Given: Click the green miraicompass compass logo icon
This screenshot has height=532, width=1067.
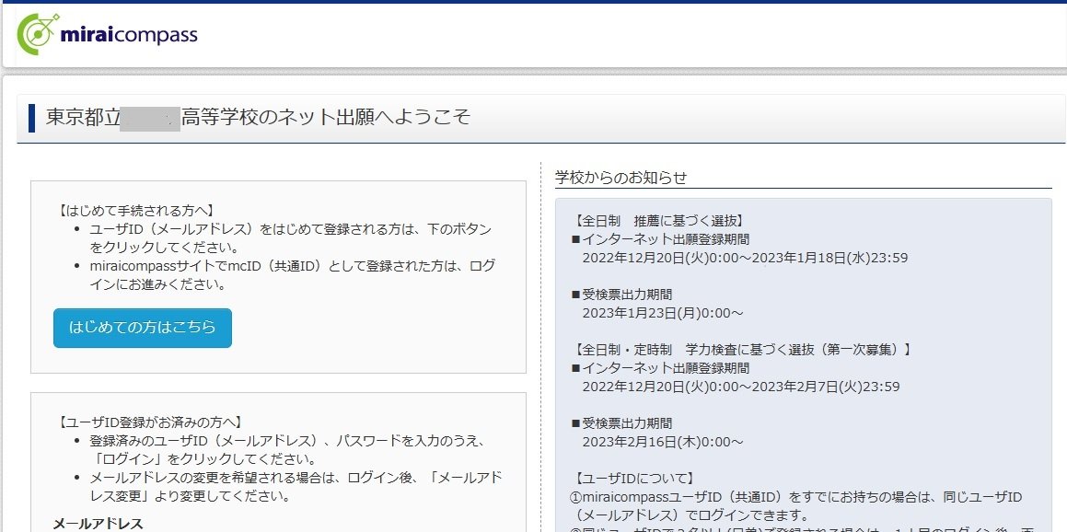Looking at the screenshot, I should tap(36, 35).
